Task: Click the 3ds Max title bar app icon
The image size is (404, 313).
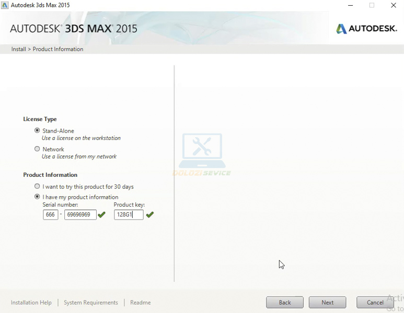Action: coord(5,5)
